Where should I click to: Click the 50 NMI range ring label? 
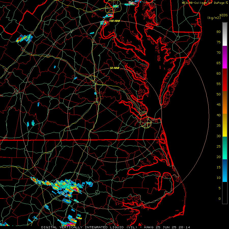click(114, 68)
